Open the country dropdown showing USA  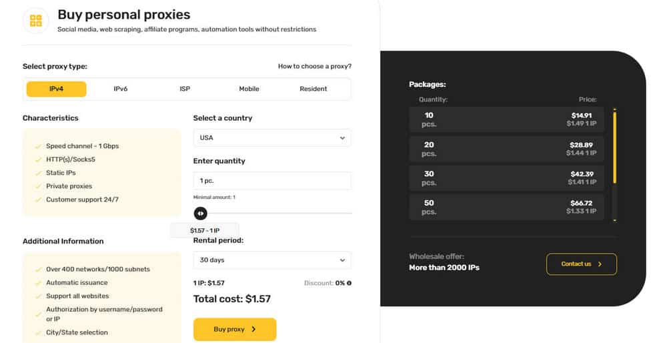(272, 138)
